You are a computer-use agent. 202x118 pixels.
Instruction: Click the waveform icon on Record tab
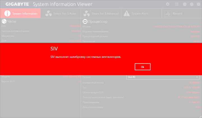click(x=168, y=13)
